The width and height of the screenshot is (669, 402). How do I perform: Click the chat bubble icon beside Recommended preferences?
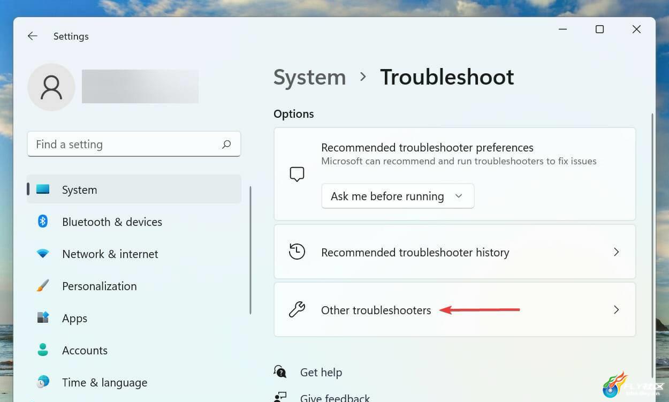[297, 174]
